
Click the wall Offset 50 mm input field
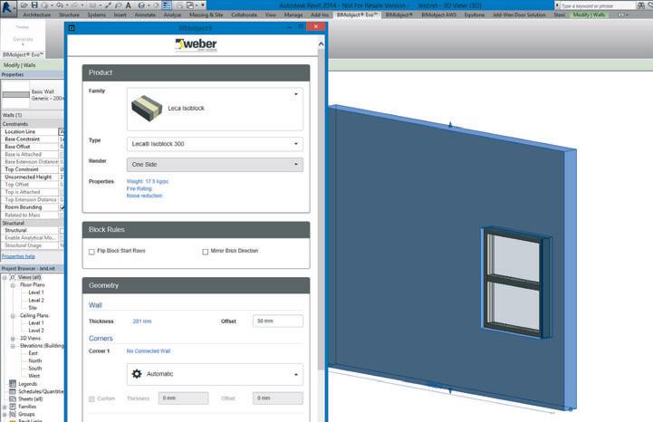point(278,321)
